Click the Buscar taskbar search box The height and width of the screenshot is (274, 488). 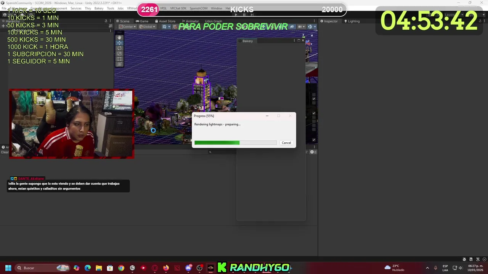coord(42,268)
